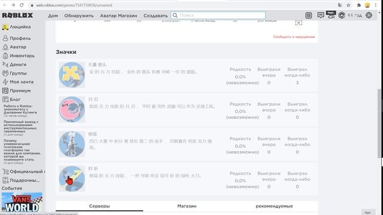This screenshot has width=383, height=215.
Task: Open the translate page icon
Action: 339,5
